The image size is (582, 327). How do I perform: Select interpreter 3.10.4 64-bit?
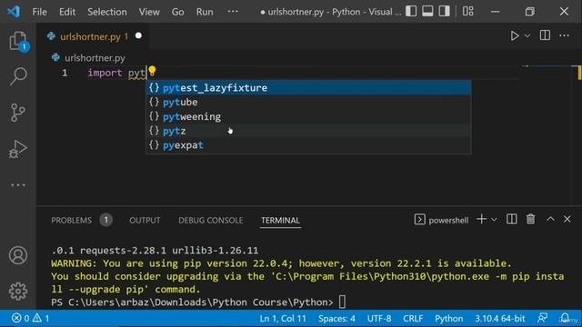(x=500, y=319)
